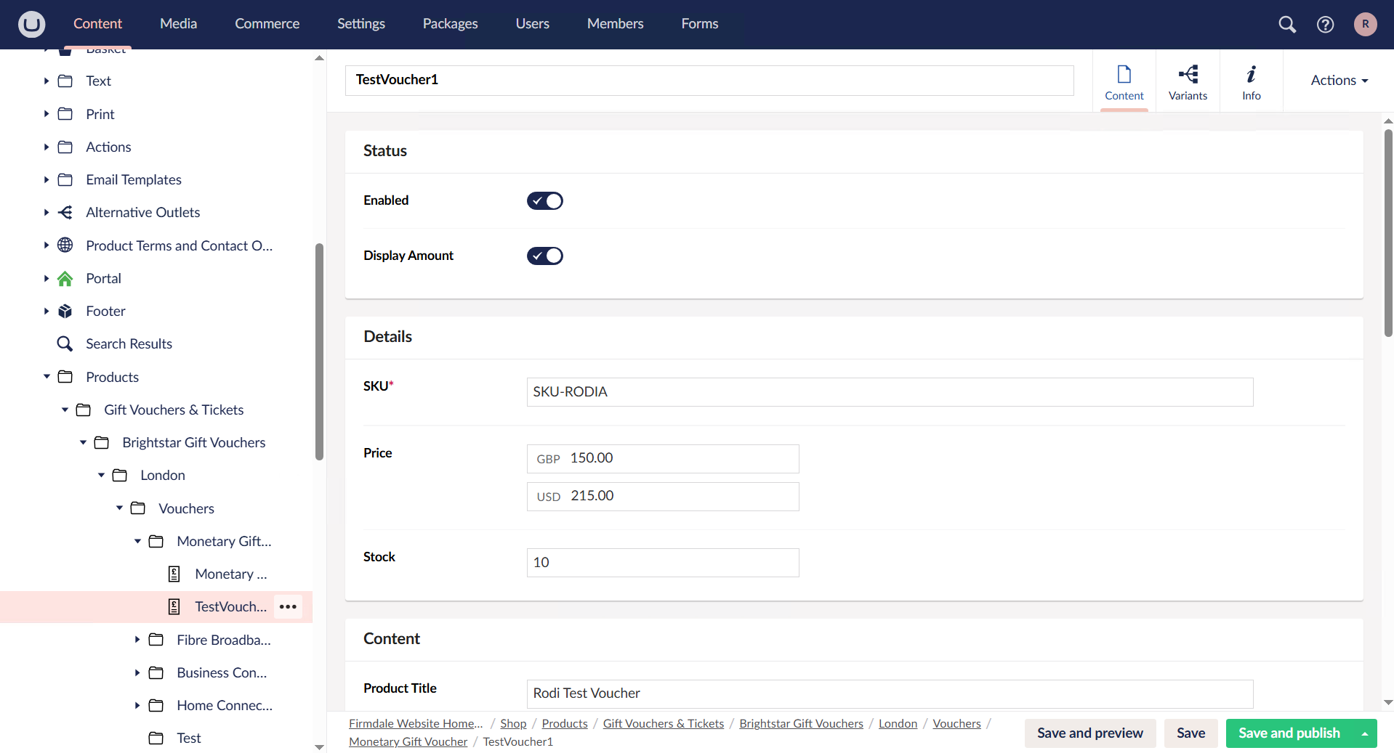The height and width of the screenshot is (753, 1394).
Task: Open global search with the magnifier icon
Action: click(x=1286, y=24)
